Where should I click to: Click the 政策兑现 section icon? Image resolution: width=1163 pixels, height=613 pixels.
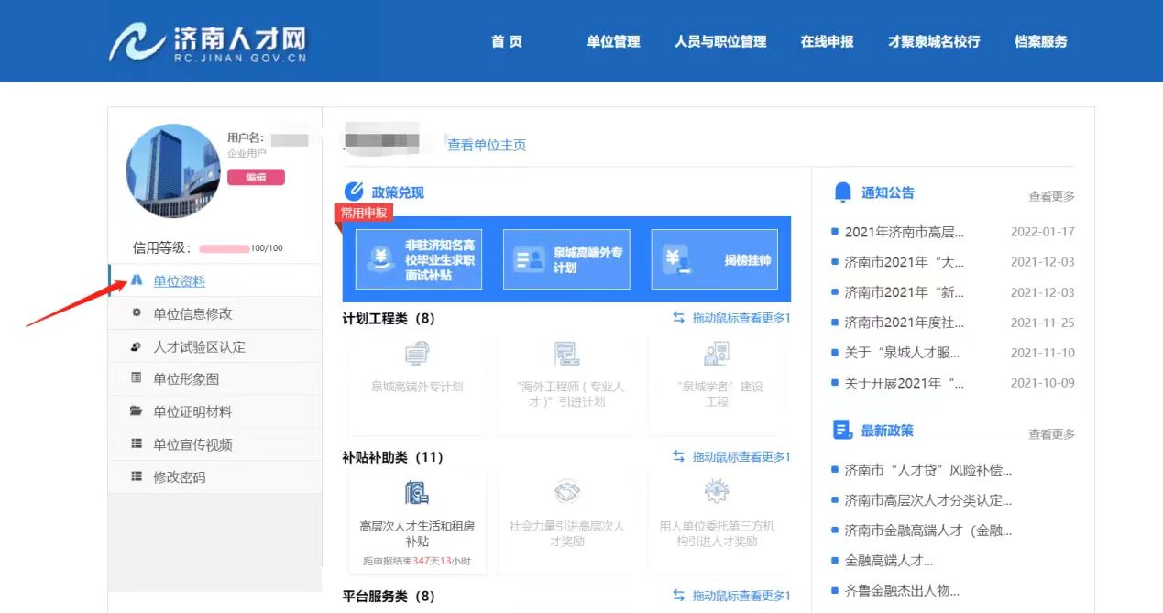point(354,192)
